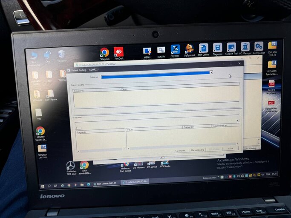Open Task View from the taskbar
The width and height of the screenshot is (291, 218).
pos(55,186)
